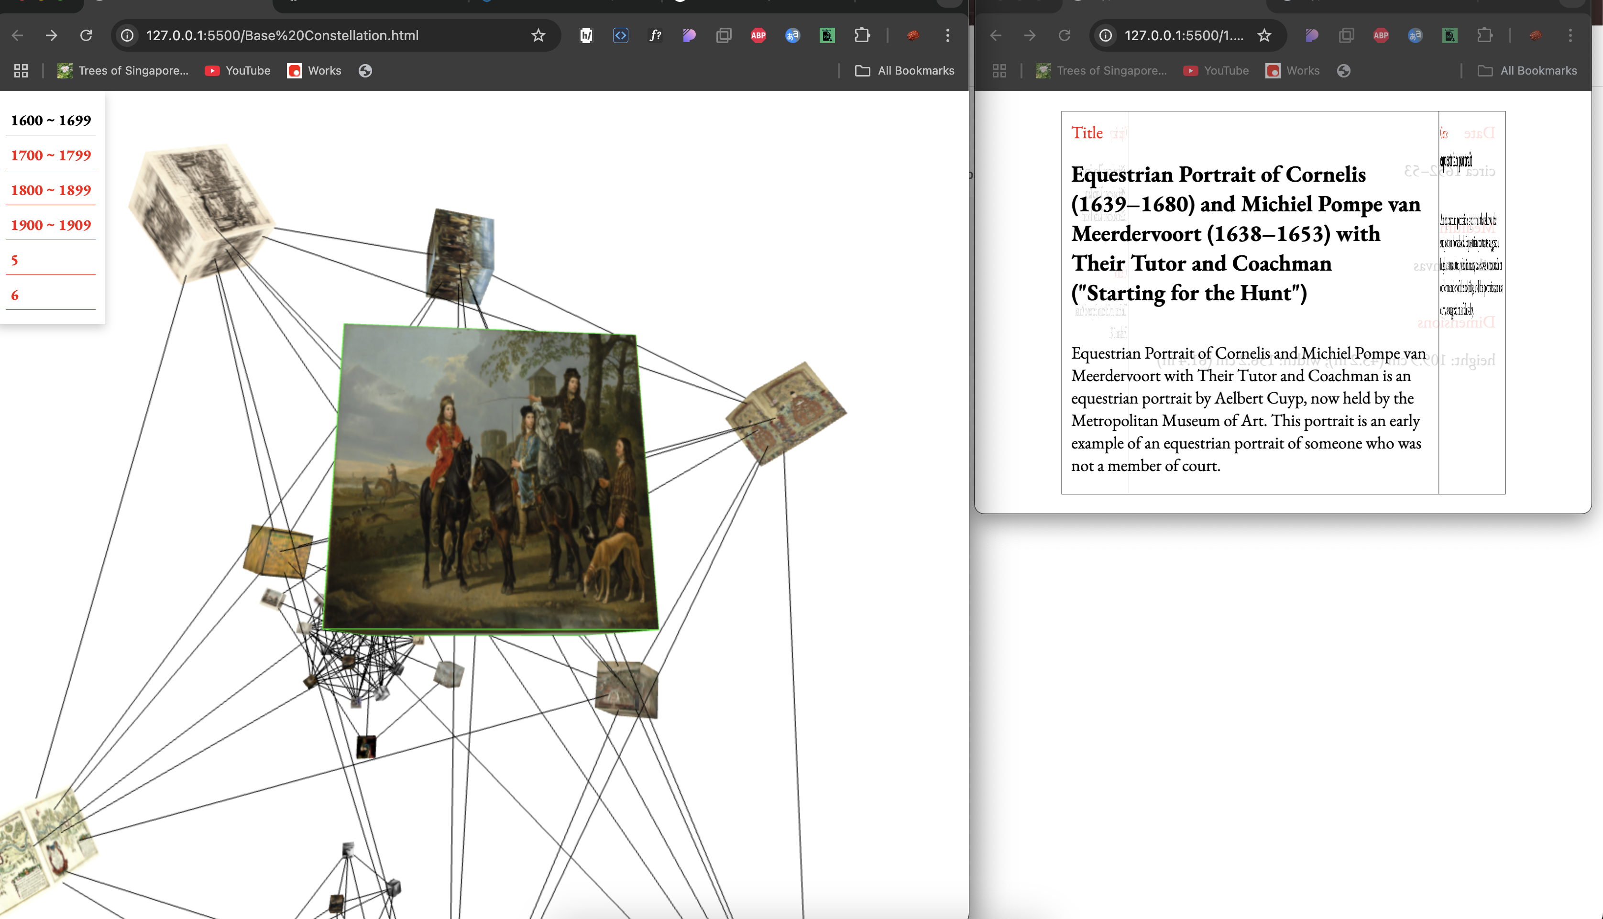The image size is (1603, 919).
Task: Bookmark Base Constellation page with star icon
Action: click(x=538, y=35)
